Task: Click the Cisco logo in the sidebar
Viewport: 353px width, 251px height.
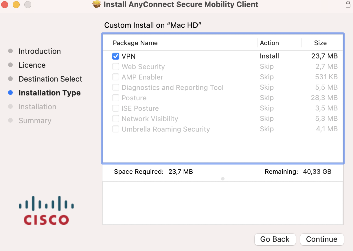Action: [x=46, y=210]
